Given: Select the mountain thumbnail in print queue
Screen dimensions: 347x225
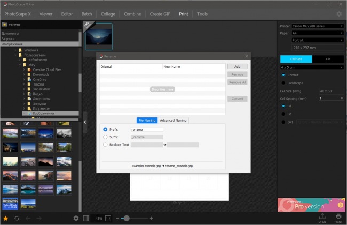Looking at the screenshot, I should pyautogui.click(x=99, y=36).
